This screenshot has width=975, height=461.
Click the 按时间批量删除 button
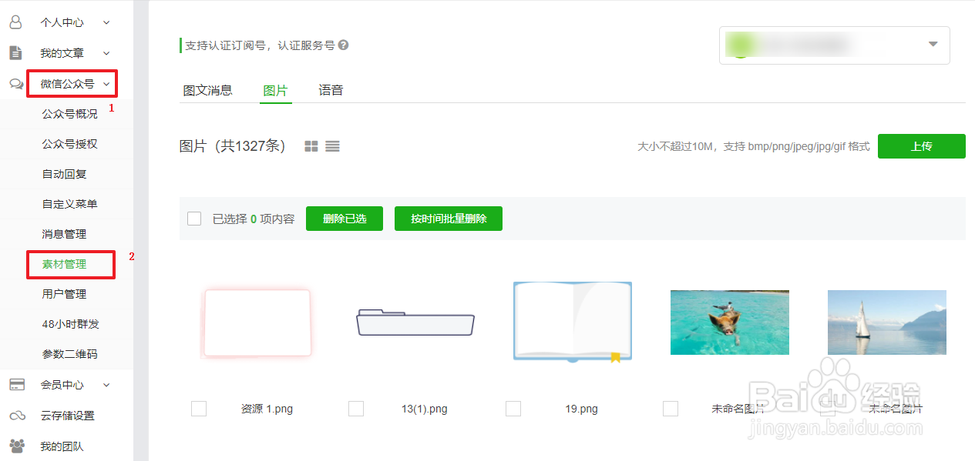pos(448,218)
